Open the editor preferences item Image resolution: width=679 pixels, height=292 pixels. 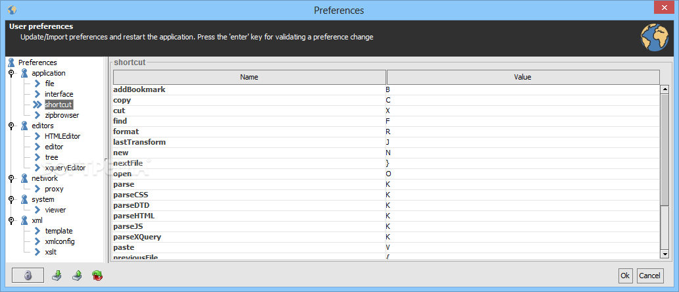pos(54,147)
